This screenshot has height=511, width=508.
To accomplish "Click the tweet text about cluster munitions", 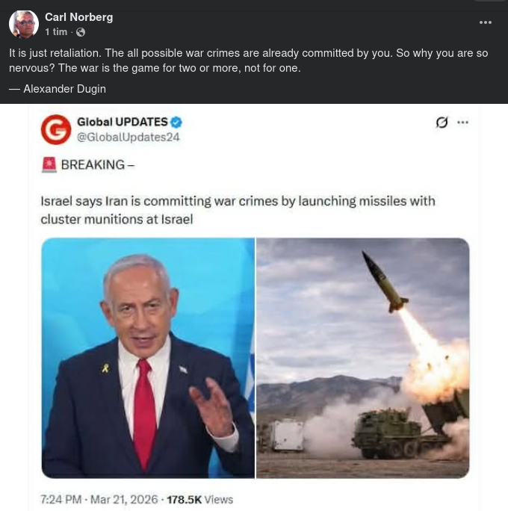I will pos(238,210).
